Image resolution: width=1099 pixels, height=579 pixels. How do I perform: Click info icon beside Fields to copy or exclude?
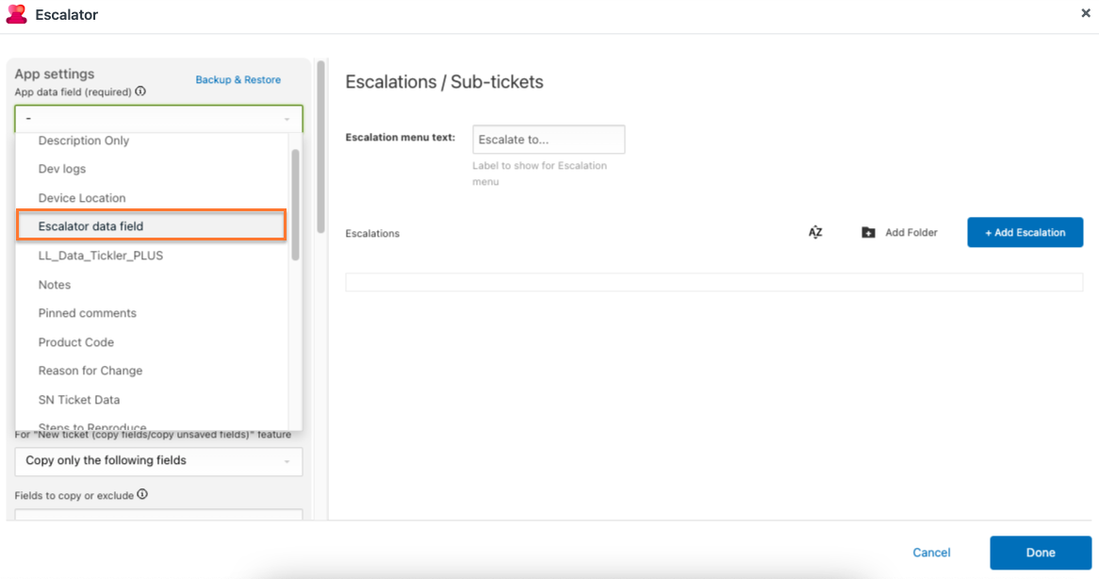142,494
